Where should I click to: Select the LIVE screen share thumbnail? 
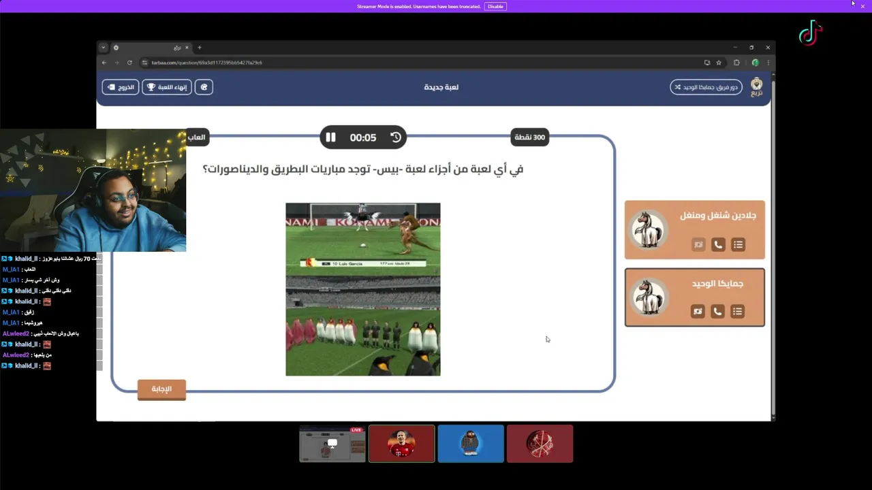(332, 444)
